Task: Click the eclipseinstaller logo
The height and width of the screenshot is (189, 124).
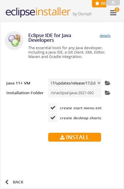Action: [x=38, y=12]
